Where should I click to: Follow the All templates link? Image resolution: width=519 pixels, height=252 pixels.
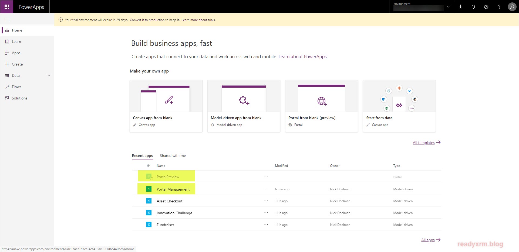[423, 143]
